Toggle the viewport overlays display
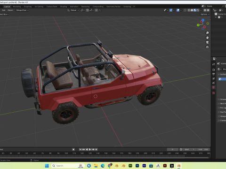Screen dimensions: 226x169 pos(178,10)
